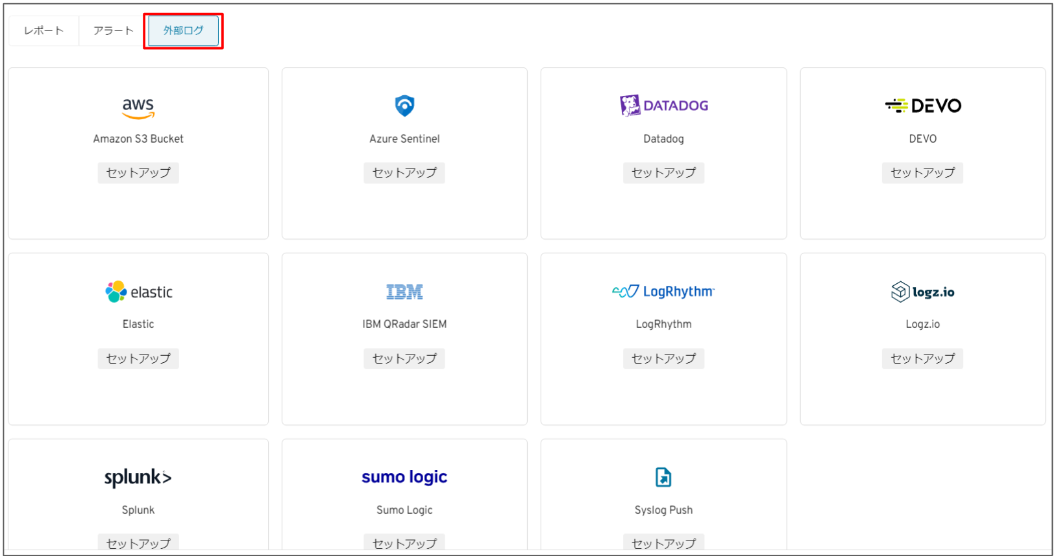Click セットアップ under Azure Sentinel
This screenshot has height=558, width=1056.
[x=404, y=173]
